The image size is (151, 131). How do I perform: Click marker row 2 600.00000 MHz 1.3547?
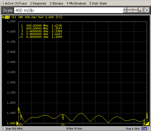click(x=41, y=28)
